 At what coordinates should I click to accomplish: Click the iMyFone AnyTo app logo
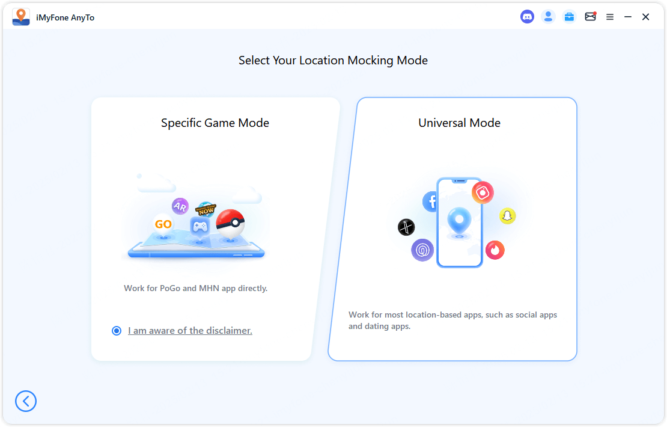click(x=21, y=17)
